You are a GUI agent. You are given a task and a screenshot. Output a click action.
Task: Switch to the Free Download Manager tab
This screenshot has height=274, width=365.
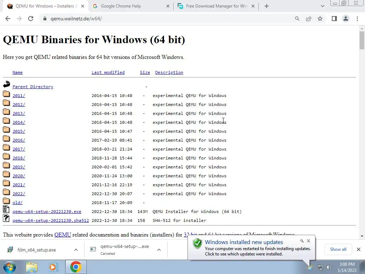pyautogui.click(x=217, y=6)
